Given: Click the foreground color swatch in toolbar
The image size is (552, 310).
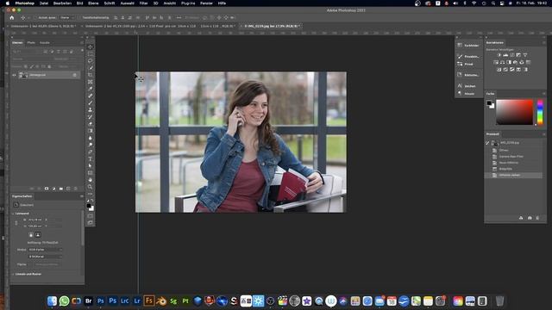Looking at the screenshot, I should pyautogui.click(x=89, y=206).
